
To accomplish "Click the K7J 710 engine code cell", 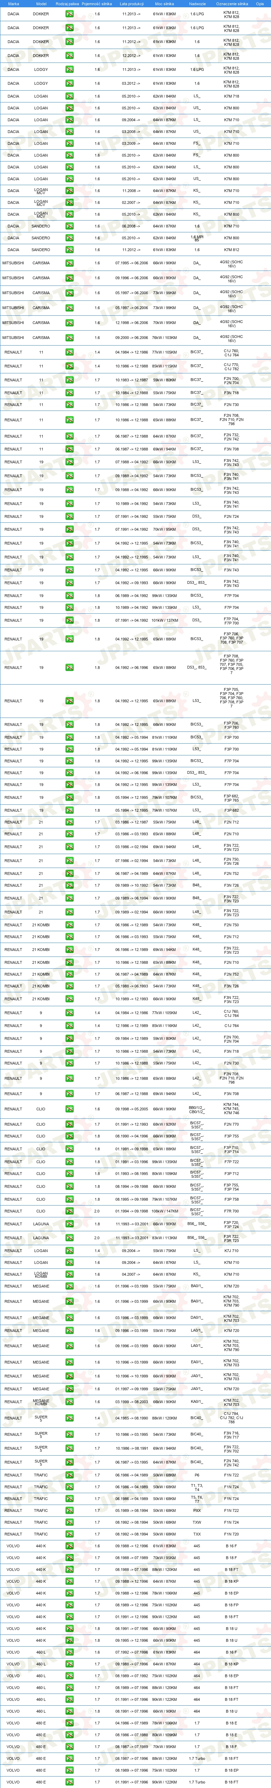I will coord(231,1251).
